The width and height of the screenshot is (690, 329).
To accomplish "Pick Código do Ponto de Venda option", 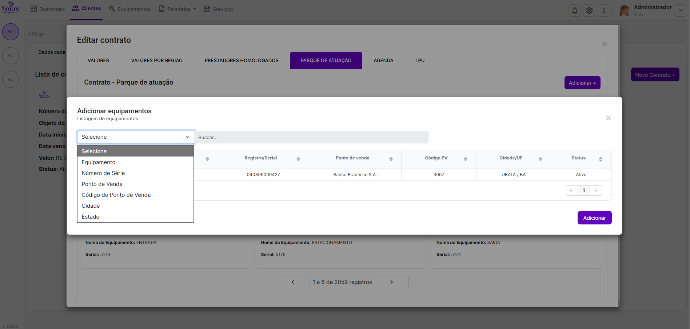I will (x=116, y=195).
